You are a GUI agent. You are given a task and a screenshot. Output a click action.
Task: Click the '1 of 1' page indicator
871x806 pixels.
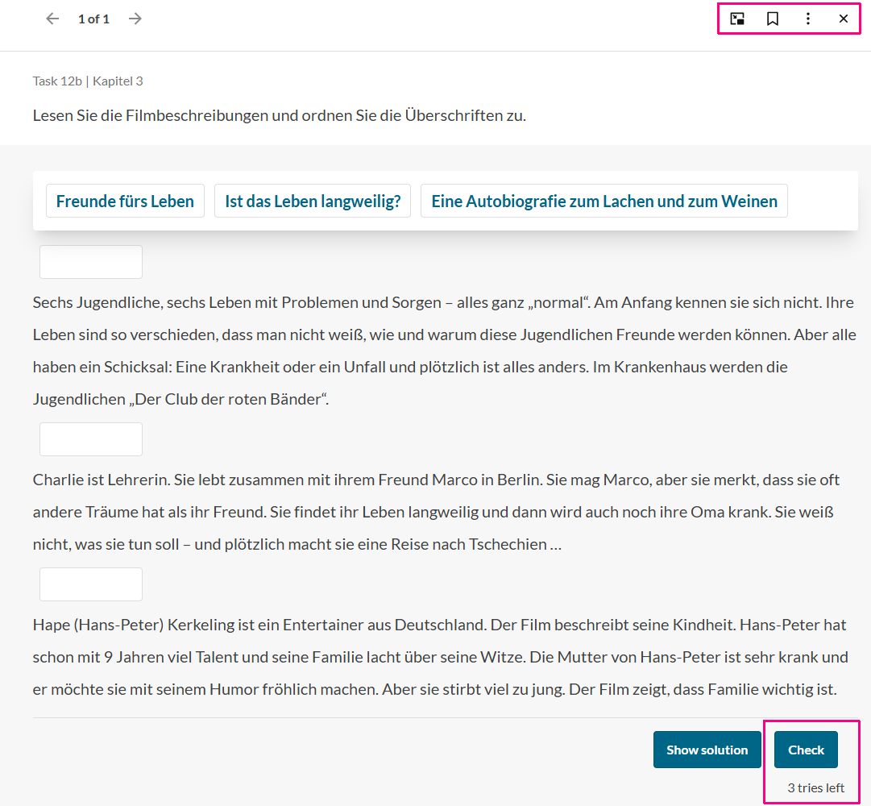[93, 19]
